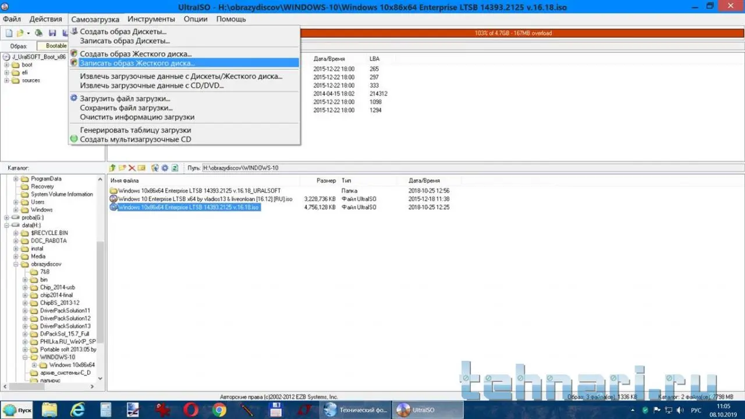Choose Создать образ Жесткого диска
This screenshot has height=419, width=745.
click(184, 54)
